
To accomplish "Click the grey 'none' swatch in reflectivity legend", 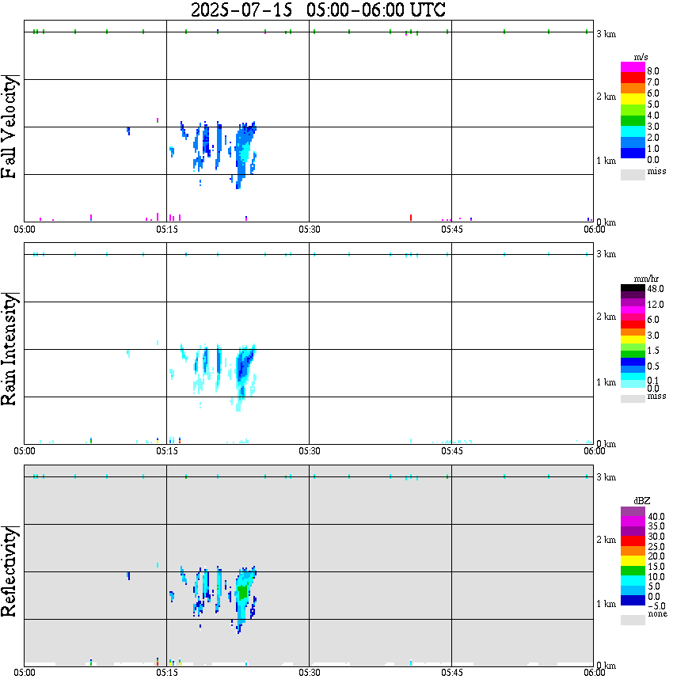I will pos(633,620).
